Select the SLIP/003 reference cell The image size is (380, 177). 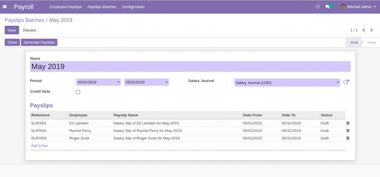(49, 138)
